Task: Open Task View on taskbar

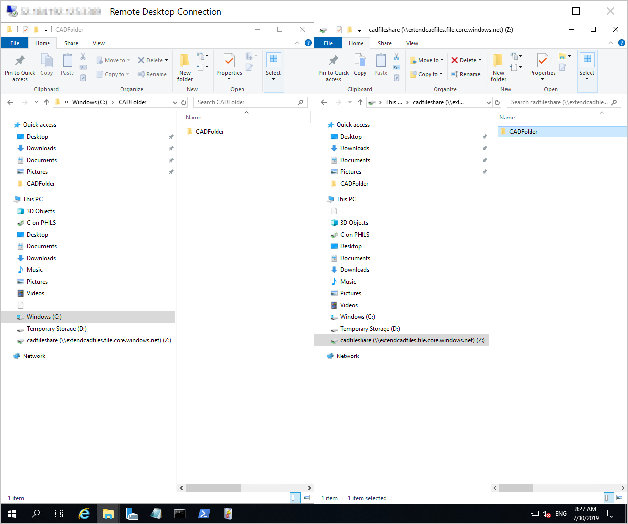Action: pos(59,514)
